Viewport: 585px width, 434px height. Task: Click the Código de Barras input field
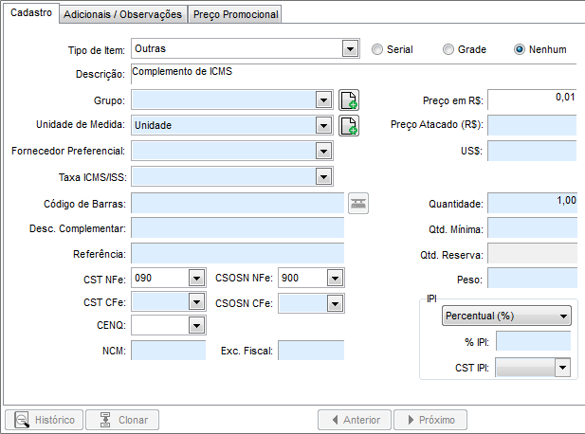[237, 203]
